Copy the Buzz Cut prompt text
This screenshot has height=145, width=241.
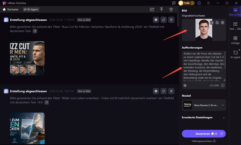pos(35,31)
